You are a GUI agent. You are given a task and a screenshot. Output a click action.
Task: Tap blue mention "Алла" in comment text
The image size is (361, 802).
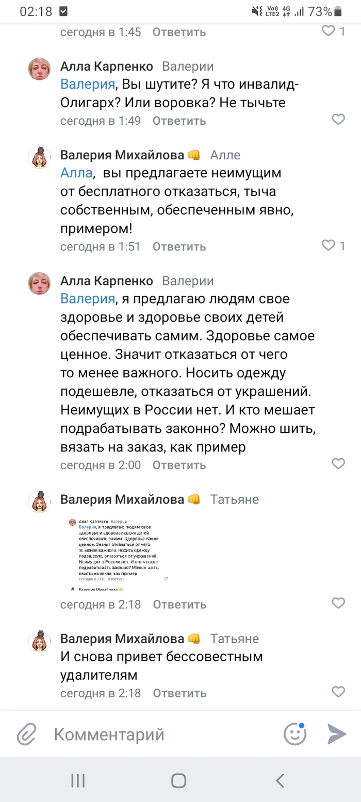pos(76,173)
